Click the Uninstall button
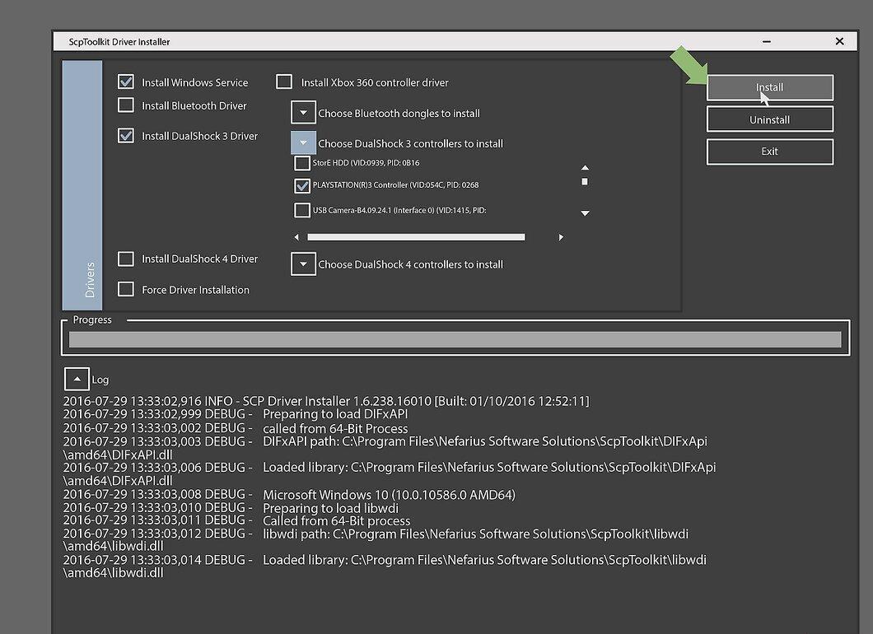Screen dimensions: 873x634 point(770,119)
